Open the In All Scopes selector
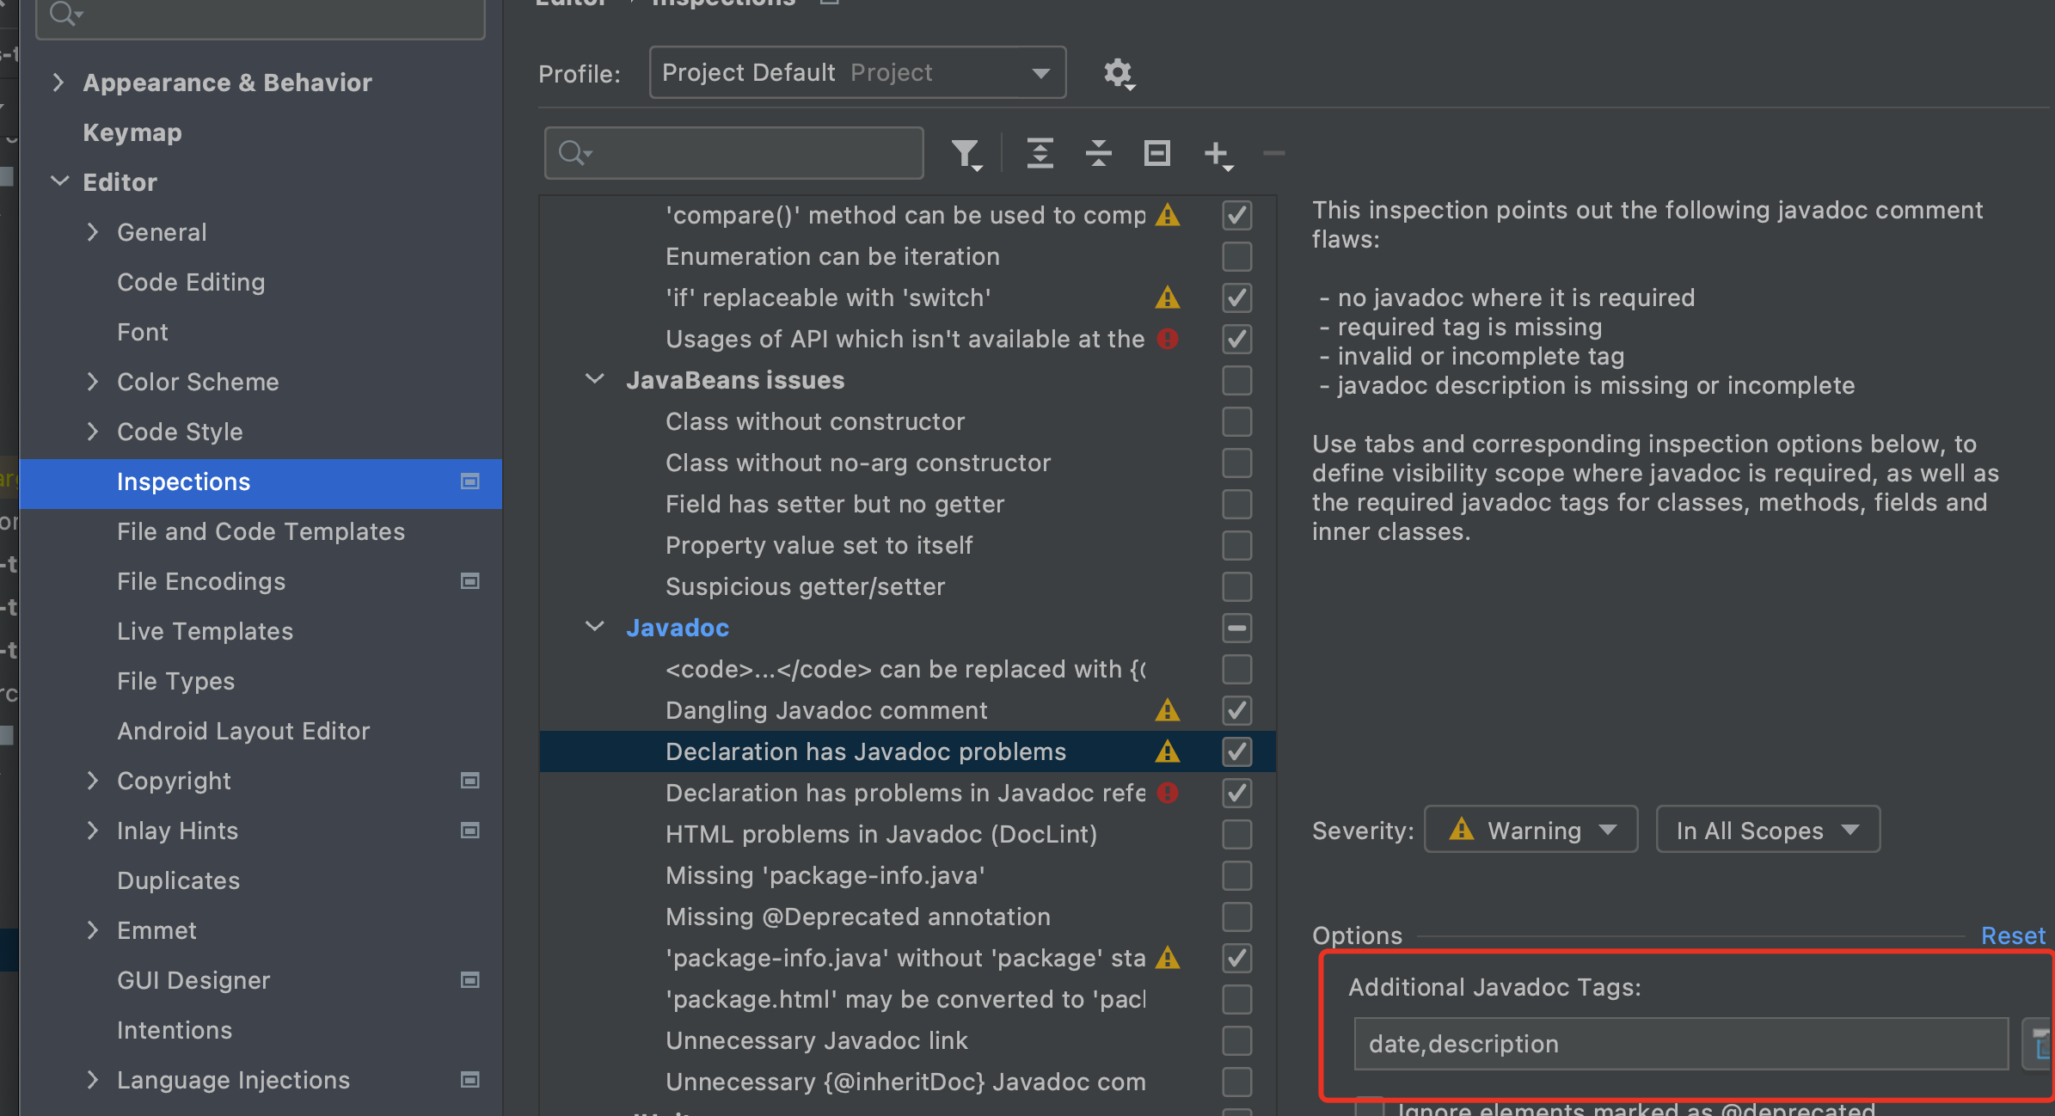The height and width of the screenshot is (1116, 2055). tap(1767, 830)
